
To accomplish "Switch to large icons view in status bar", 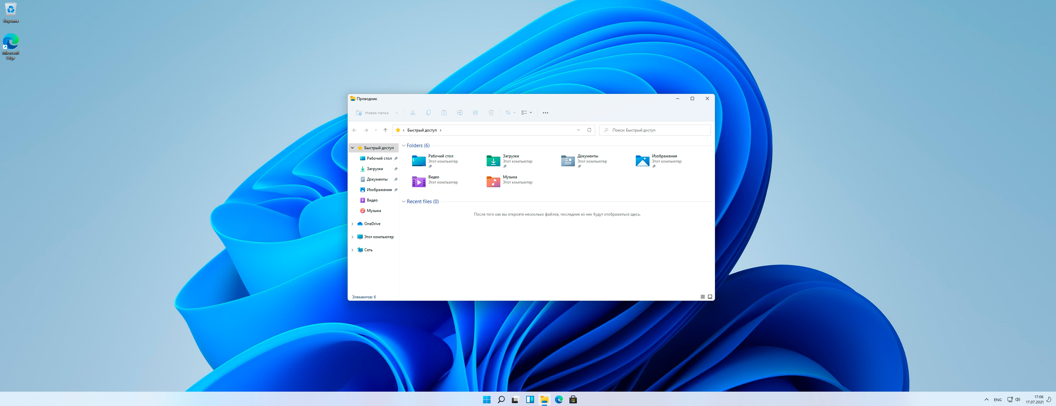I will click(x=710, y=297).
